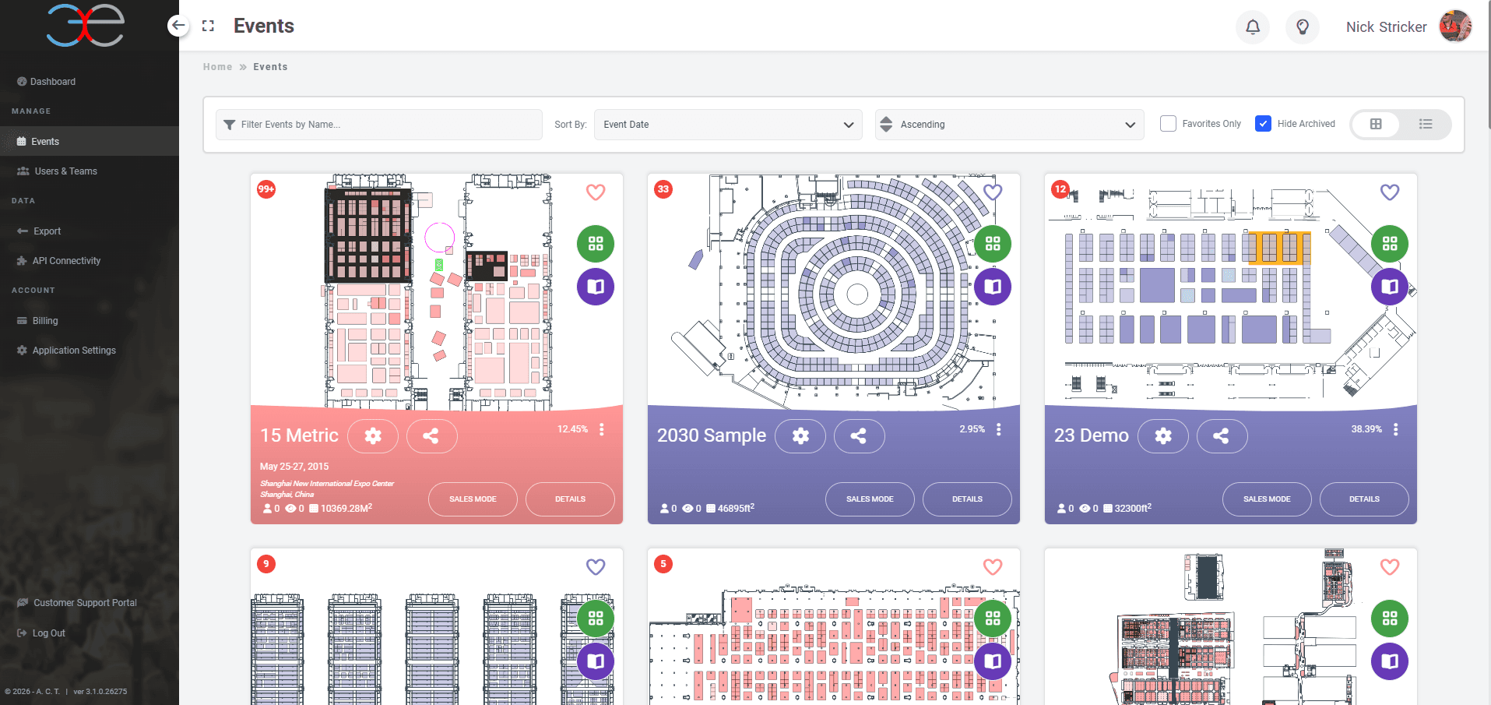This screenshot has height=705, width=1491.
Task: Toggle fullscreen mode icon
Action: [208, 26]
